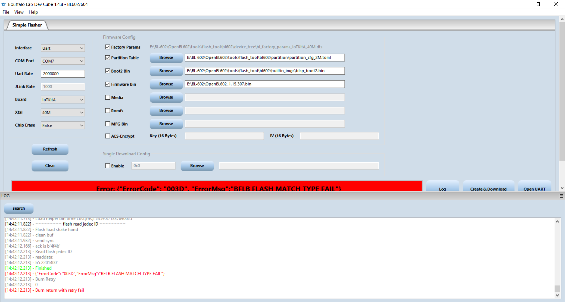Open the Help menu
The image size is (565, 302).
pos(33,12)
